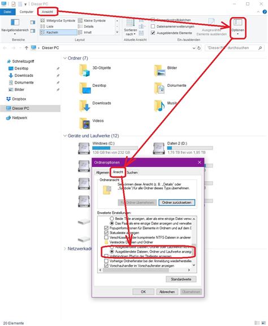Expand the layout gallery more arrow

click(x=117, y=32)
